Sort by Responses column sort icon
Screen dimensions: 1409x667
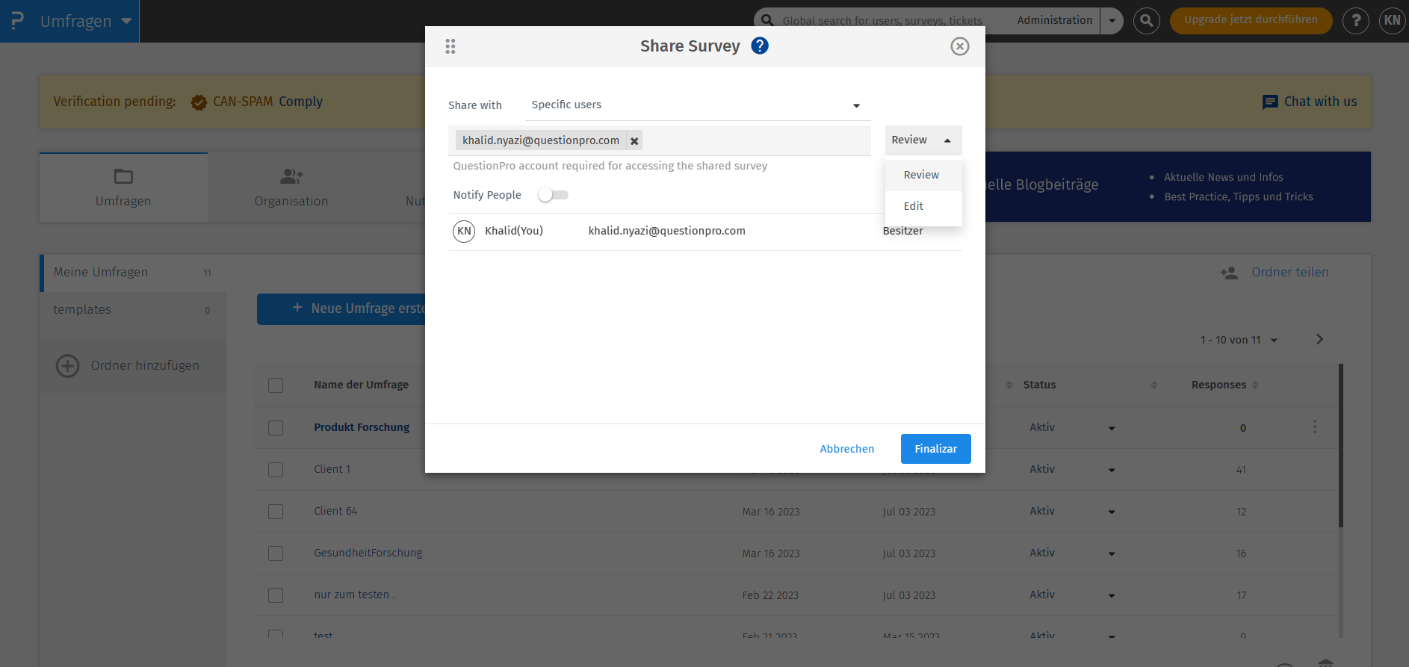(1255, 385)
